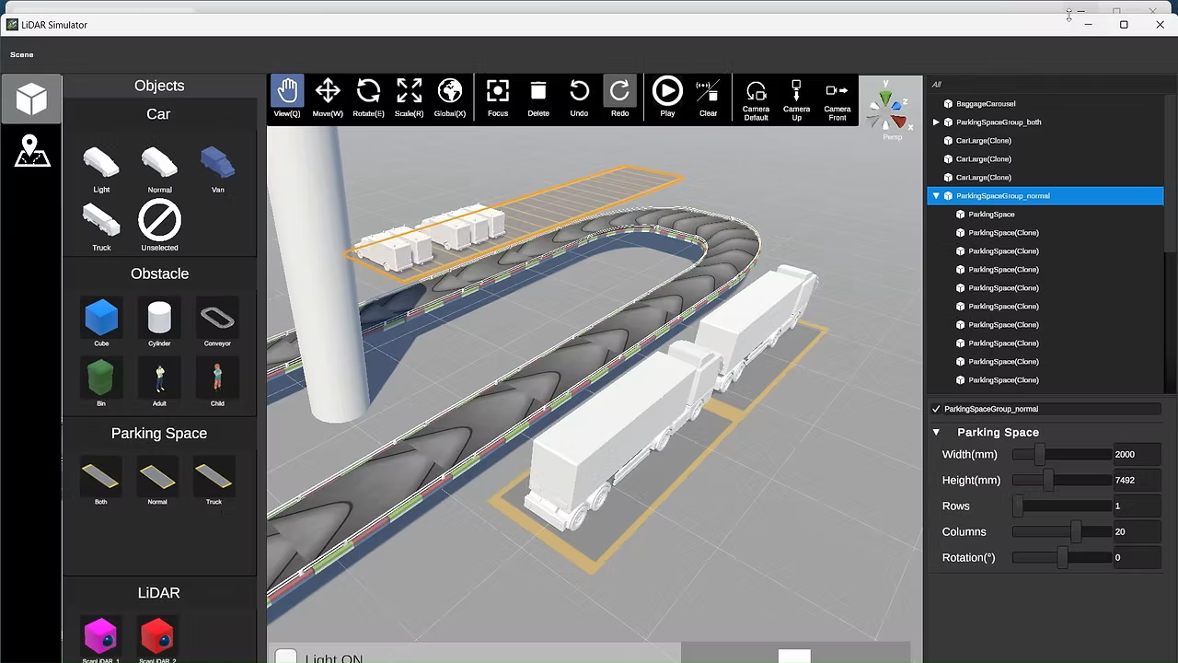Expand the ParkingSpaceGroup_both tree node
1178x663 pixels.
click(x=936, y=122)
